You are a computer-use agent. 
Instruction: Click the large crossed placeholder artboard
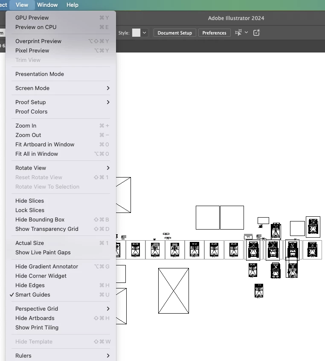[174, 291]
